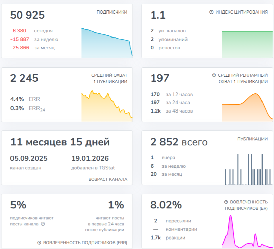Click the 0.3% ERR24 value
The width and height of the screenshot is (274, 249).
pos(17,108)
